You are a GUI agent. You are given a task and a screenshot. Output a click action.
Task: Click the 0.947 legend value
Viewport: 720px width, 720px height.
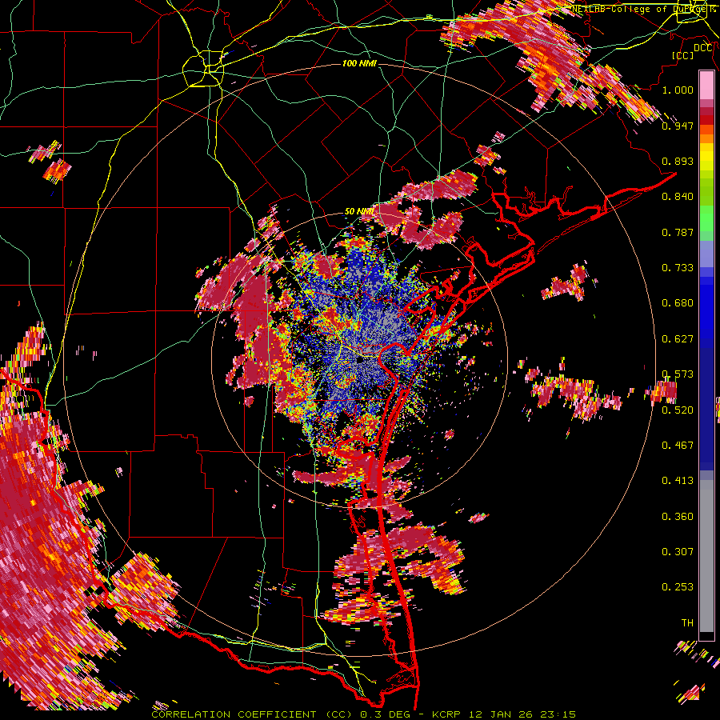(678, 126)
